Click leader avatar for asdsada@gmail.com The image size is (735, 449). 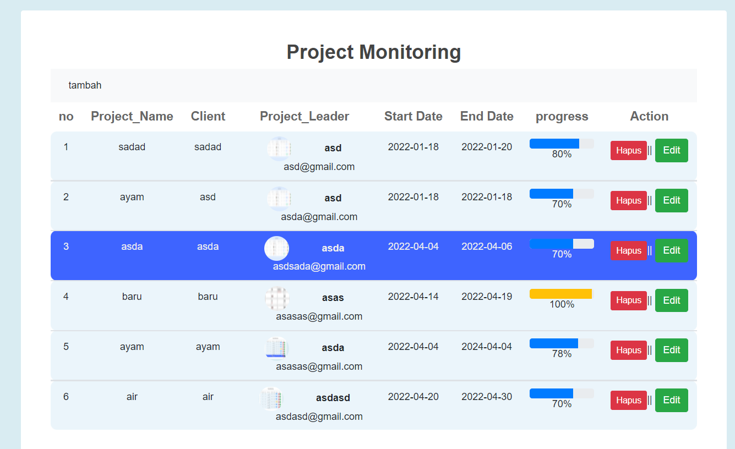click(277, 248)
